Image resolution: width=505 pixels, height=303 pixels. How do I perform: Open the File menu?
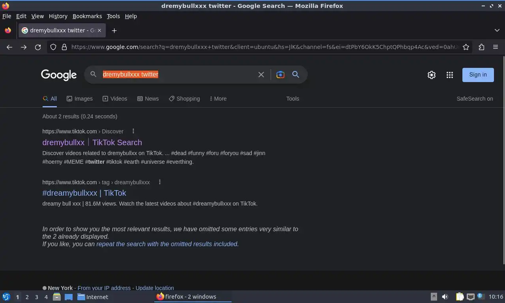[7, 16]
